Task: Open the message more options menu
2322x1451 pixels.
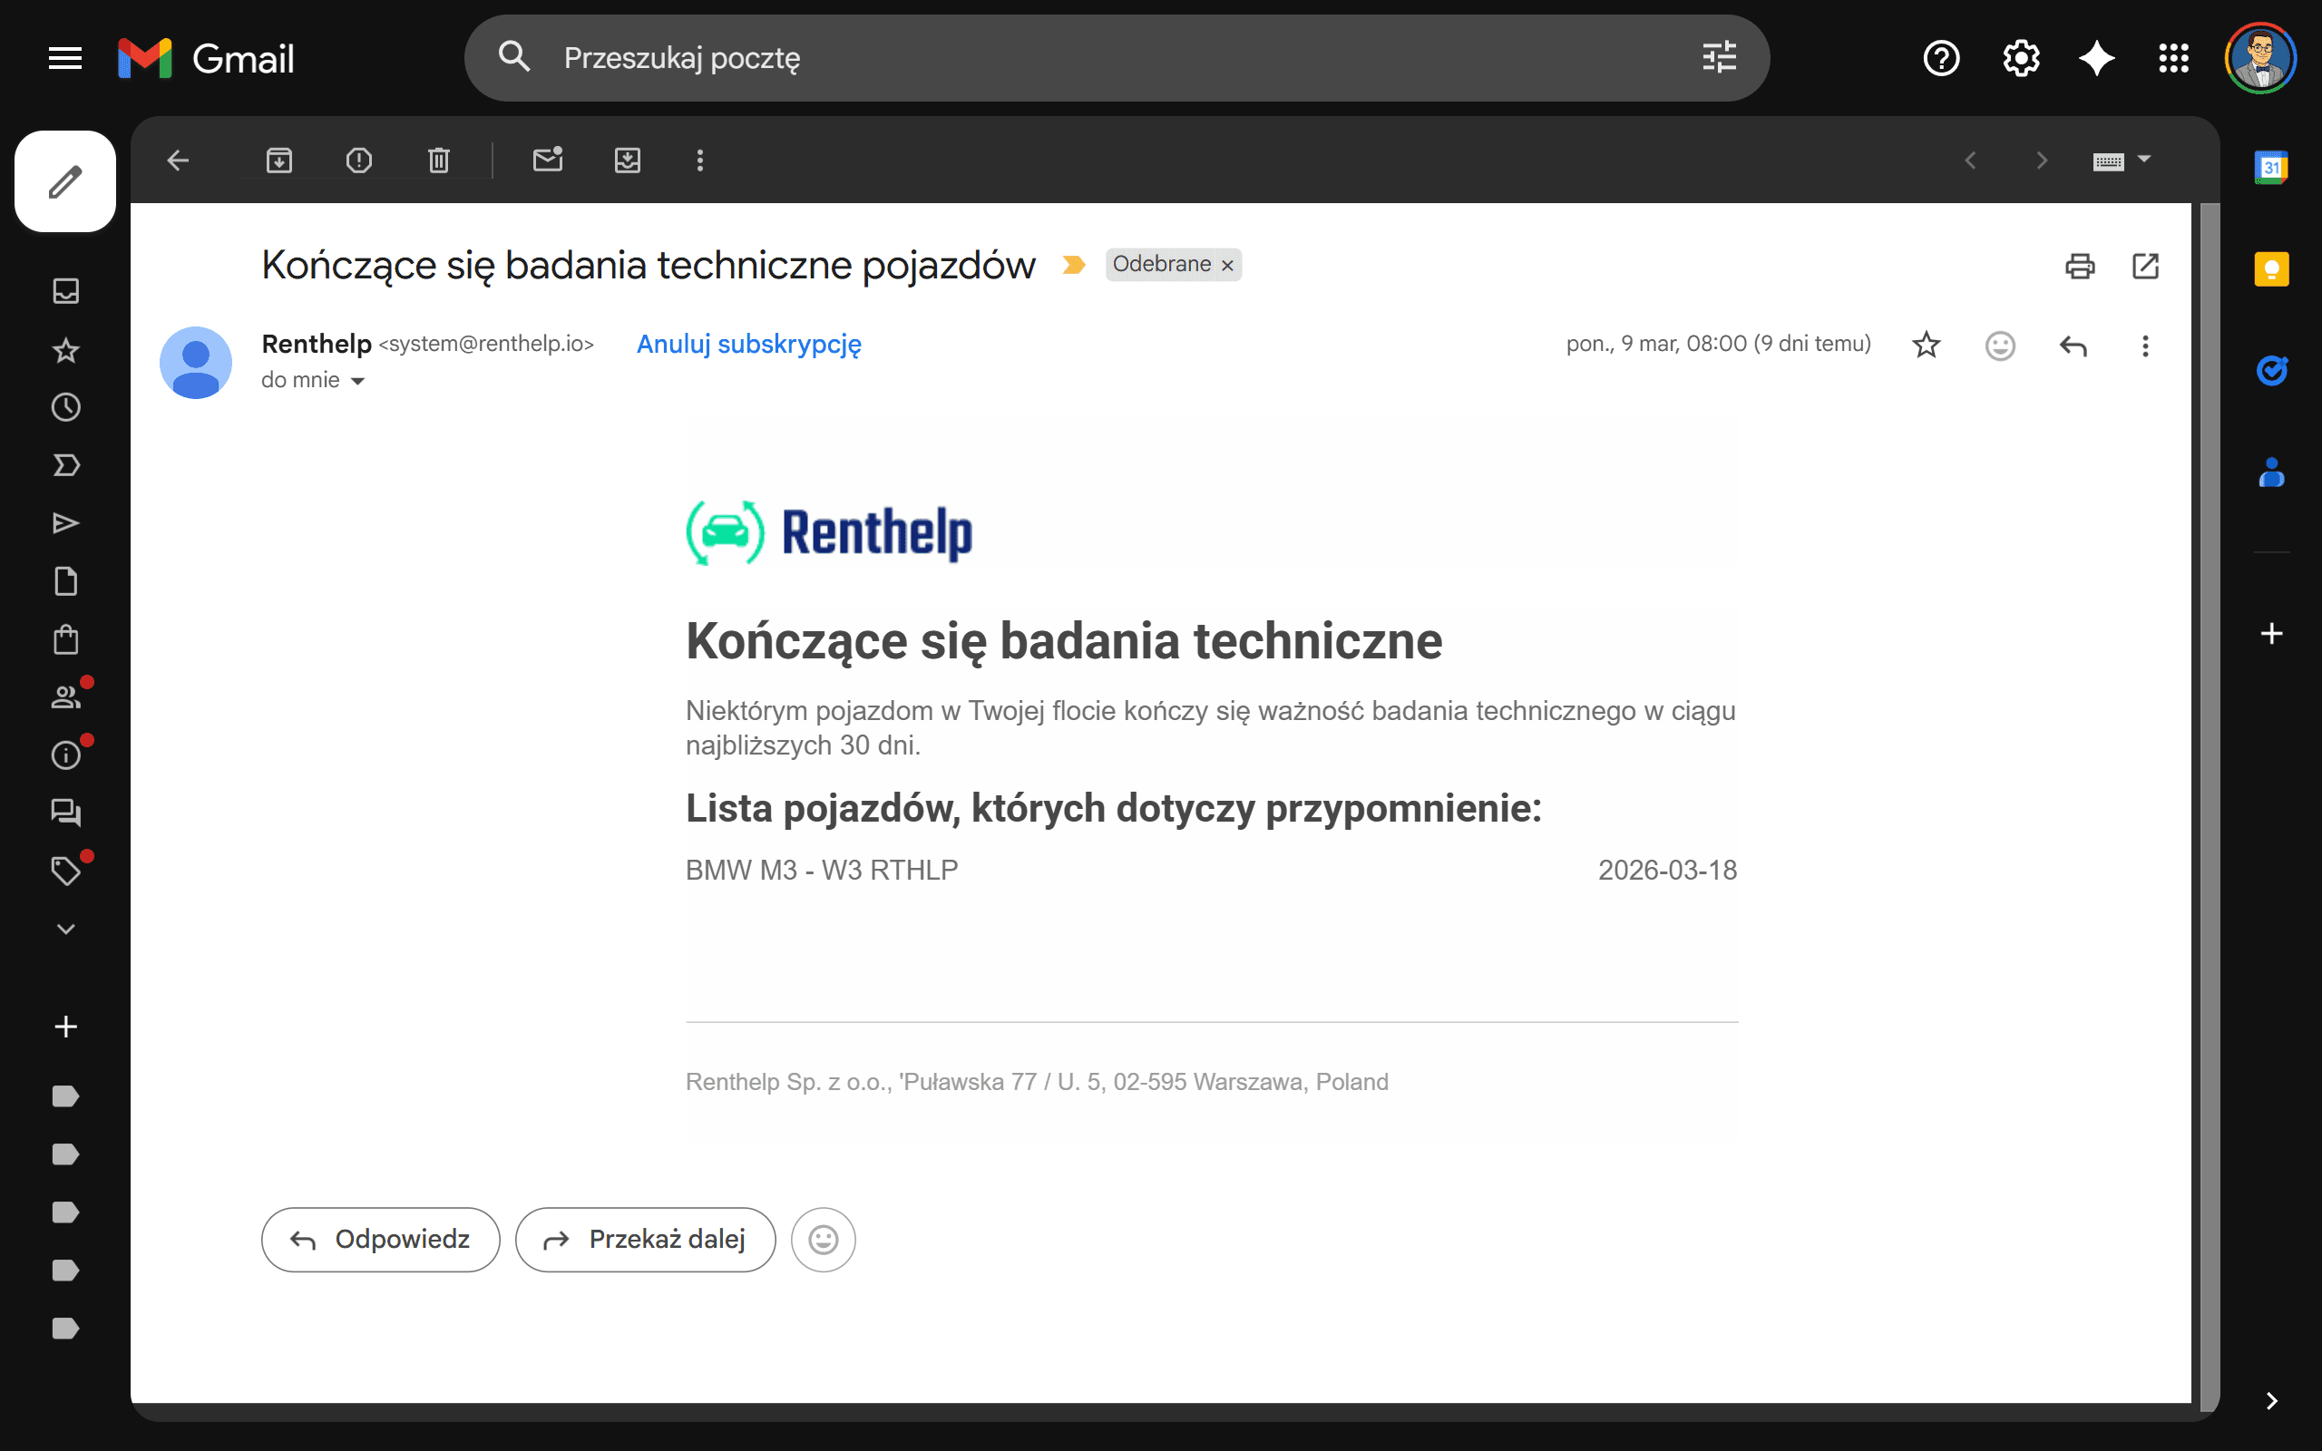Action: pyautogui.click(x=2145, y=346)
